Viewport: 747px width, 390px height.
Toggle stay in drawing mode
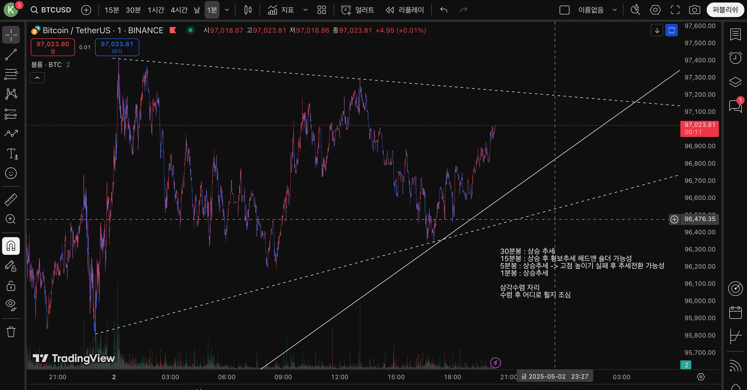click(x=11, y=266)
